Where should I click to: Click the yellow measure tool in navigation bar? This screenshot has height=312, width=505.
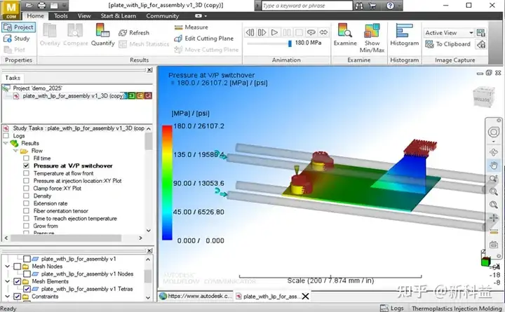pyautogui.click(x=494, y=232)
